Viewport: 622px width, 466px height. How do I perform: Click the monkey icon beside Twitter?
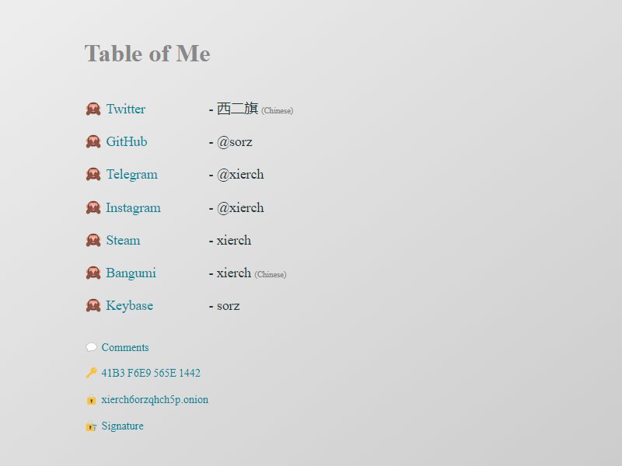tap(93, 109)
